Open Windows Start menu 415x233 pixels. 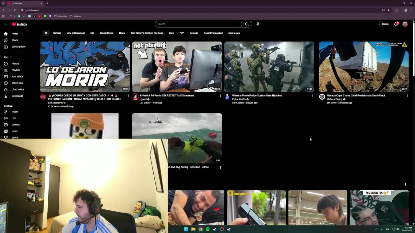pyautogui.click(x=186, y=229)
